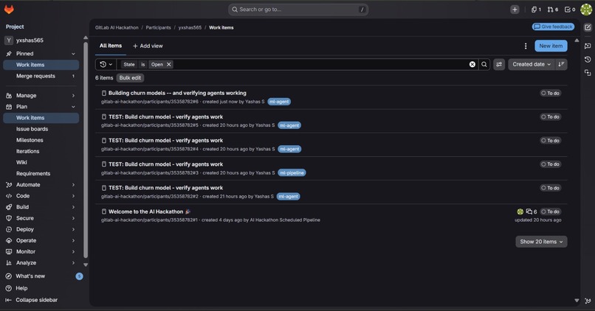
Task: Open pinned Merge requests link
Action: click(x=41, y=76)
